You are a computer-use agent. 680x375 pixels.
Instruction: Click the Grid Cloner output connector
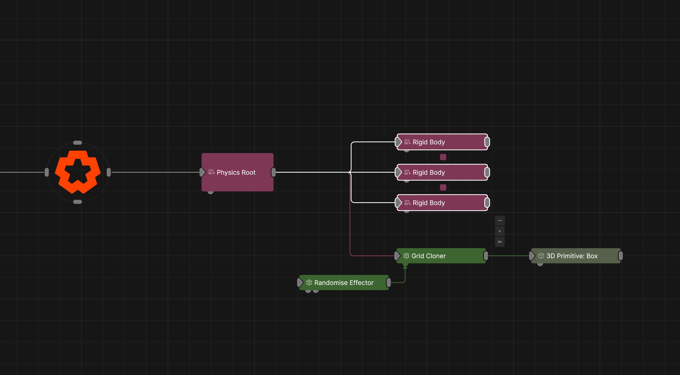(486, 256)
